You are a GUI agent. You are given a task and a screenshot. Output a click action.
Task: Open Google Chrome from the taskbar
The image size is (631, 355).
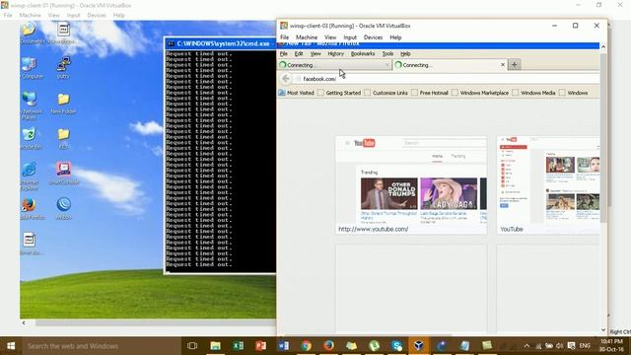point(307,346)
